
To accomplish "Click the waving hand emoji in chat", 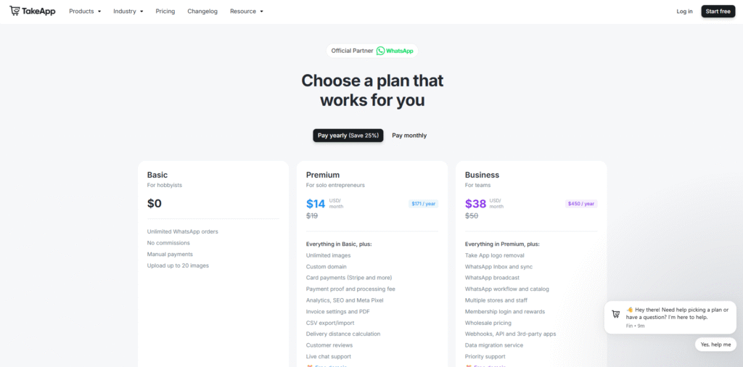I will click(630, 310).
